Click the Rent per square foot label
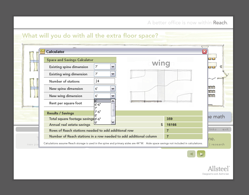Viewport: 249px width, 195px height. [65, 103]
